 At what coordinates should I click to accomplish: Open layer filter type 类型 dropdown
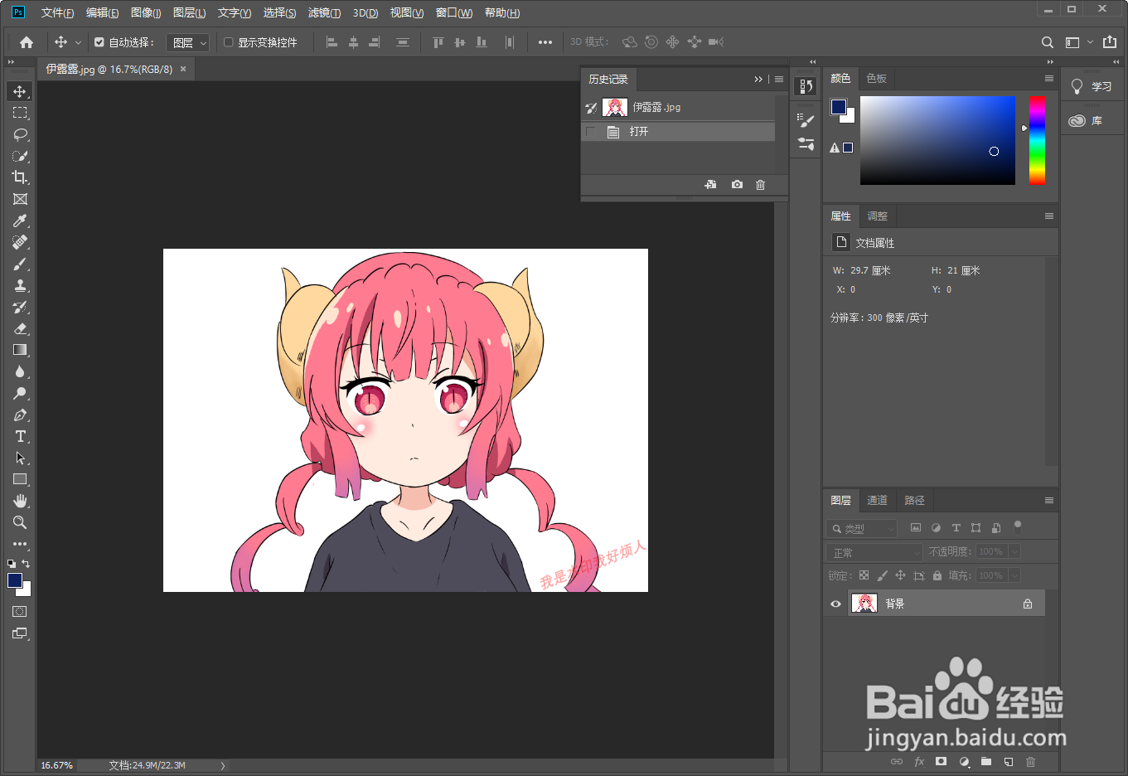click(862, 528)
